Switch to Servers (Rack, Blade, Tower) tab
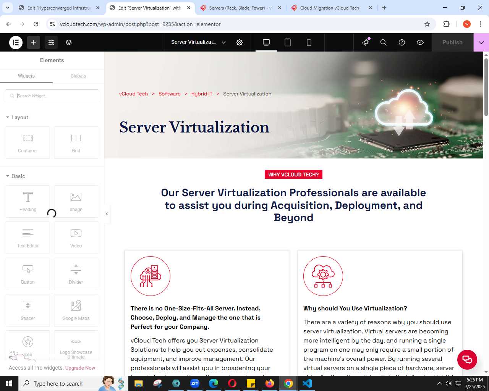This screenshot has width=489, height=391. coord(241,8)
